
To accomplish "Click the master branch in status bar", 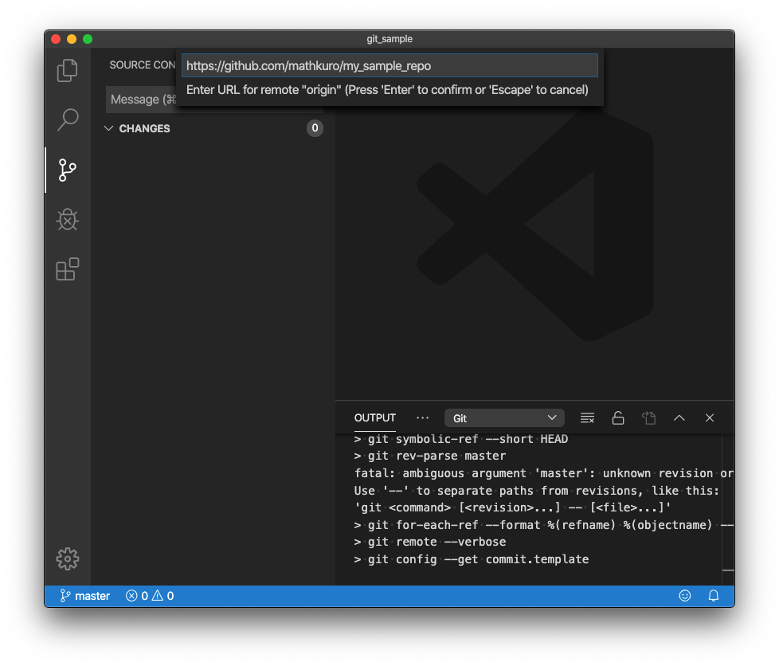I will 84,595.
